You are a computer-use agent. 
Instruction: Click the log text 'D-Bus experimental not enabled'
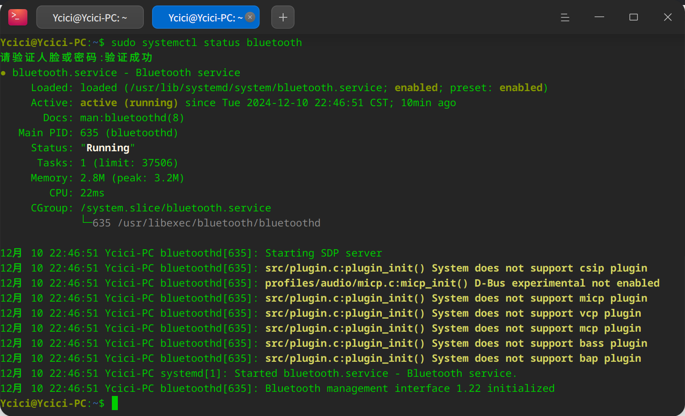[x=567, y=283]
